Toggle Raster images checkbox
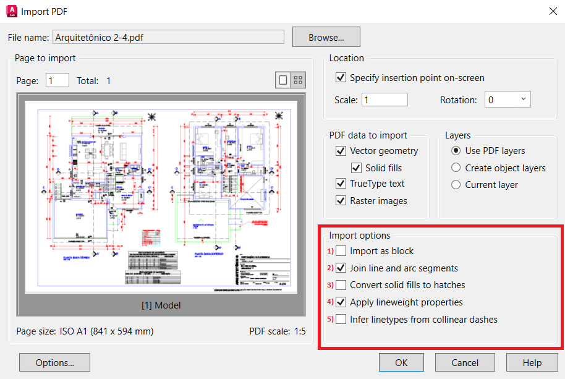This screenshot has width=565, height=379. click(341, 200)
